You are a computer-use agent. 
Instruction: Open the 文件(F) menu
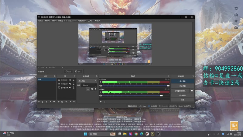click(40, 21)
